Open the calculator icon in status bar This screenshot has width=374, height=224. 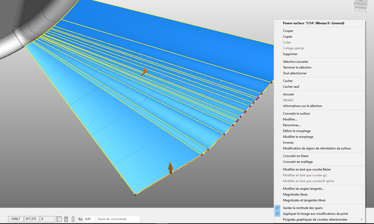click(x=66, y=219)
